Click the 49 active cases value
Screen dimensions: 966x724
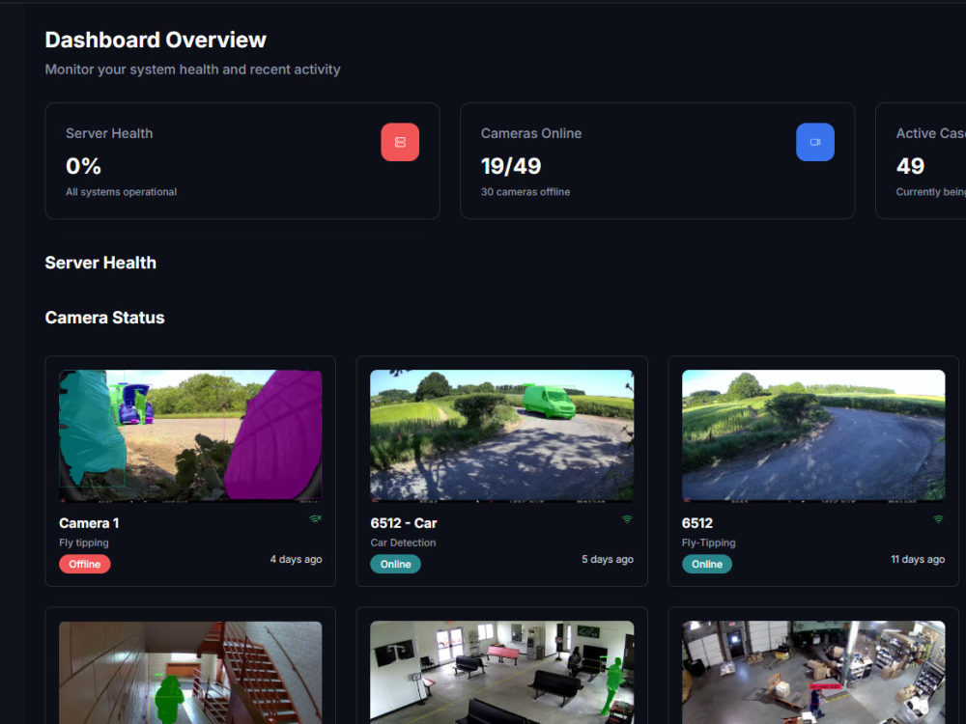point(910,166)
